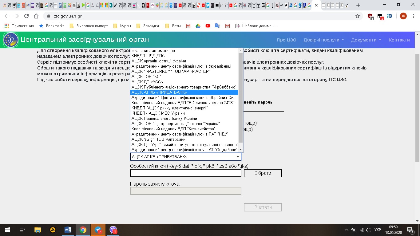Click the ЦЗО logo in the site header
The width and height of the screenshot is (420, 236).
tap(11, 40)
